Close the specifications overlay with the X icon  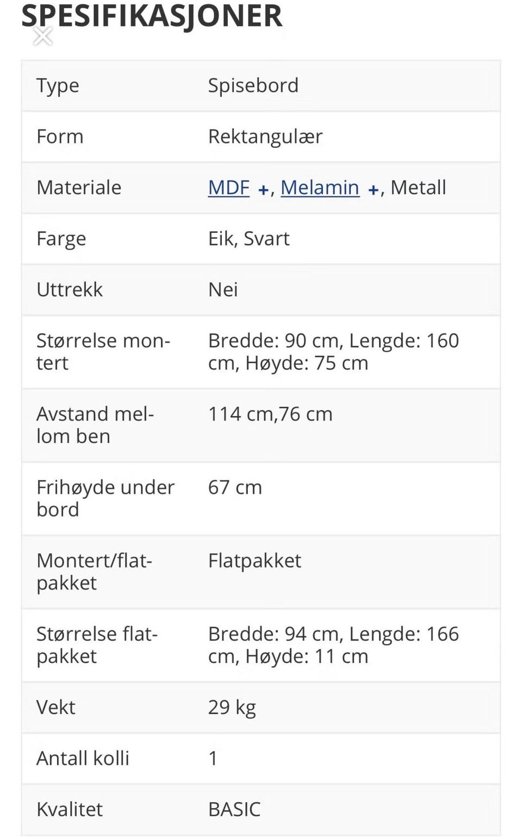coord(42,36)
